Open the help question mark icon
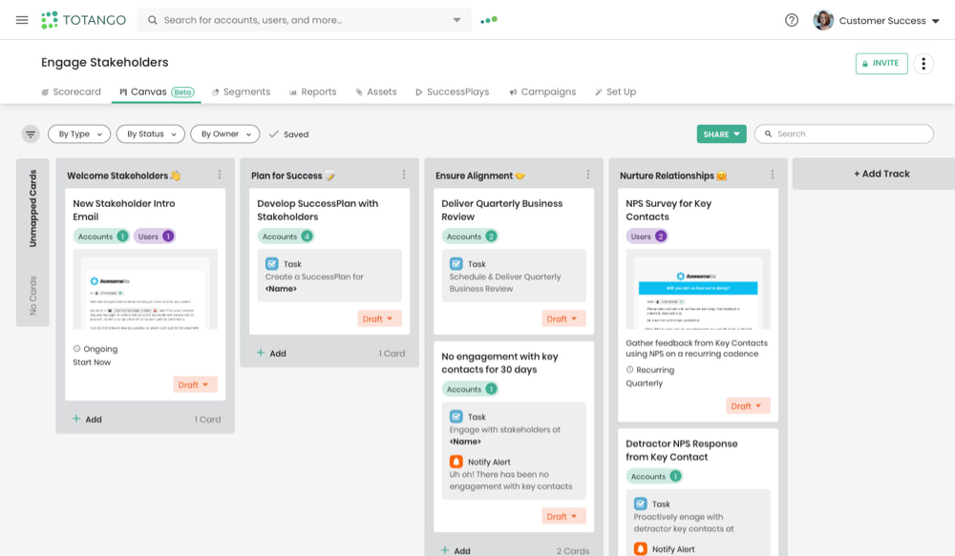The width and height of the screenshot is (955, 556). point(791,20)
